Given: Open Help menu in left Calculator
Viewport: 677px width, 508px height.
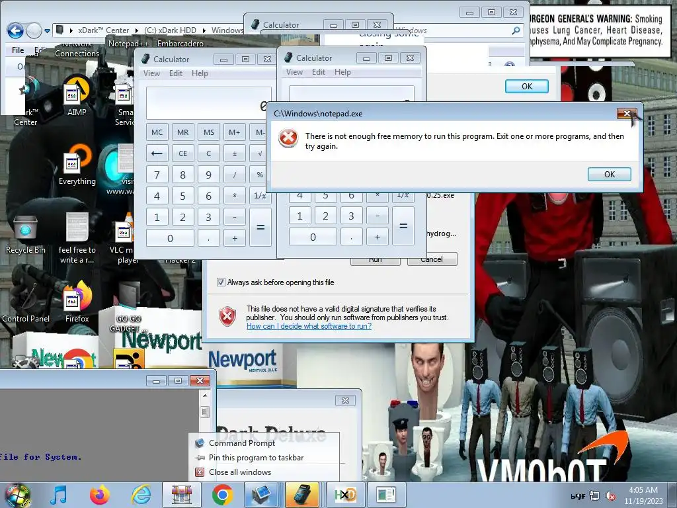Looking at the screenshot, I should point(200,73).
